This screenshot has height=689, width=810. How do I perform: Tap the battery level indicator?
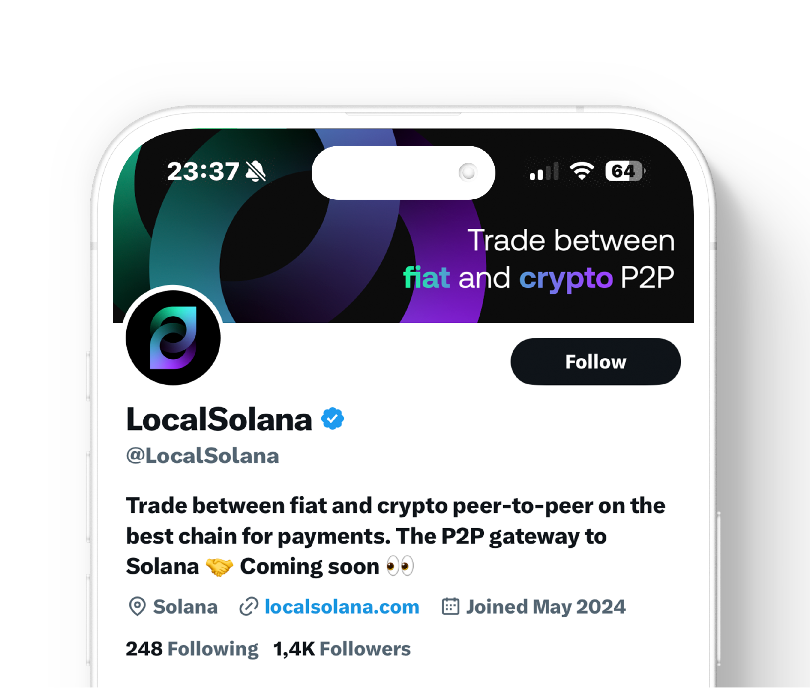point(625,171)
